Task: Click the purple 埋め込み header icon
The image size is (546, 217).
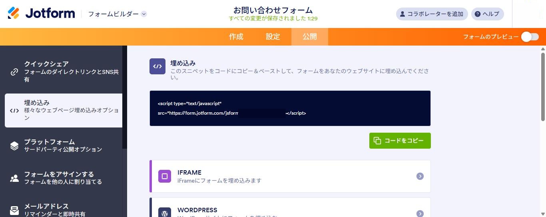Action: (157, 66)
